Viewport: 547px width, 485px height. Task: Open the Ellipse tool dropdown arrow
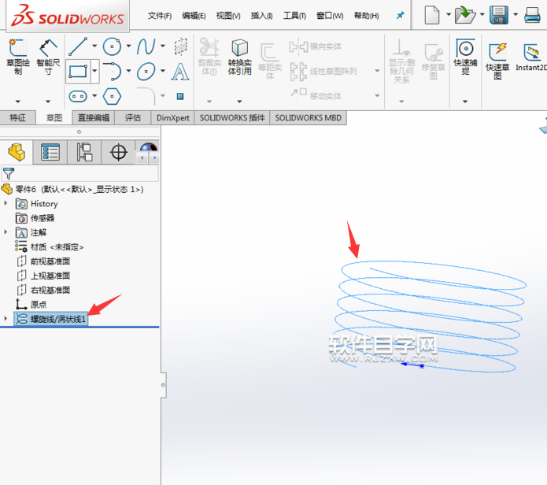pyautogui.click(x=163, y=71)
